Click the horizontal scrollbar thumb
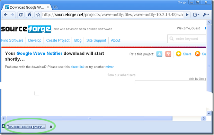214x135 pixels. pos(90,118)
